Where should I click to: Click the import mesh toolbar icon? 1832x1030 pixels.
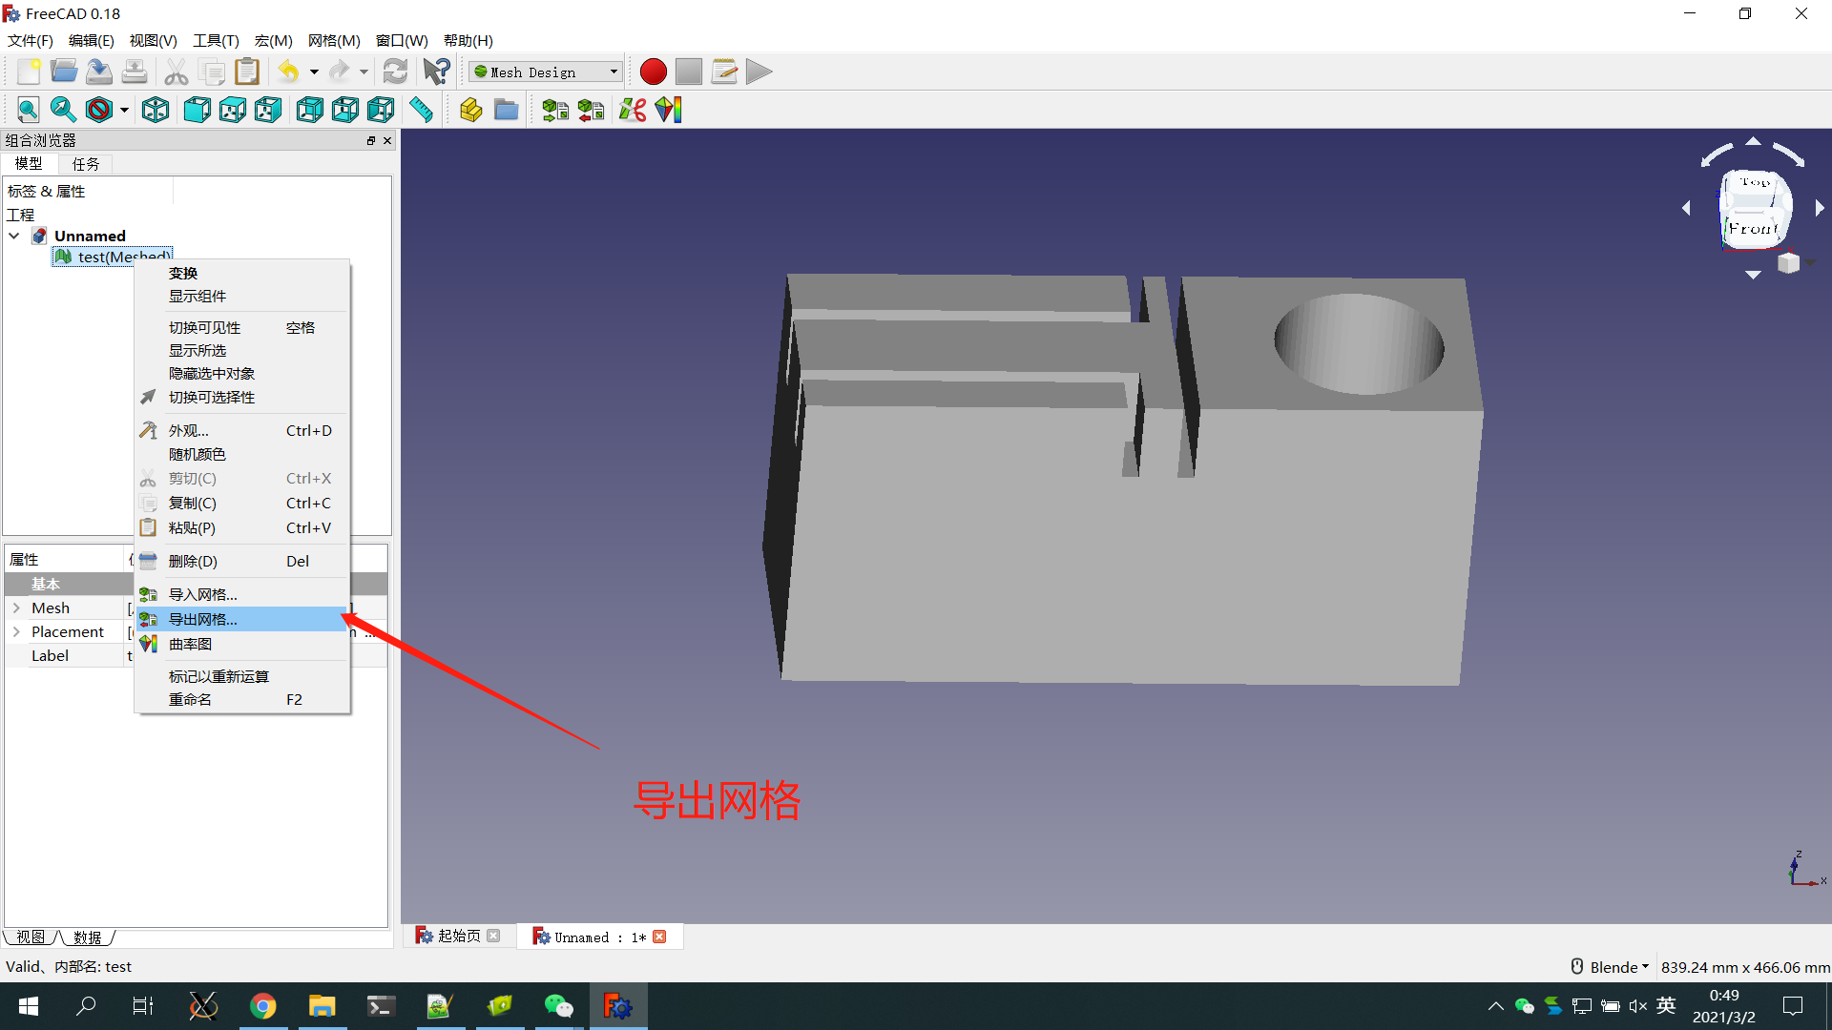[554, 110]
